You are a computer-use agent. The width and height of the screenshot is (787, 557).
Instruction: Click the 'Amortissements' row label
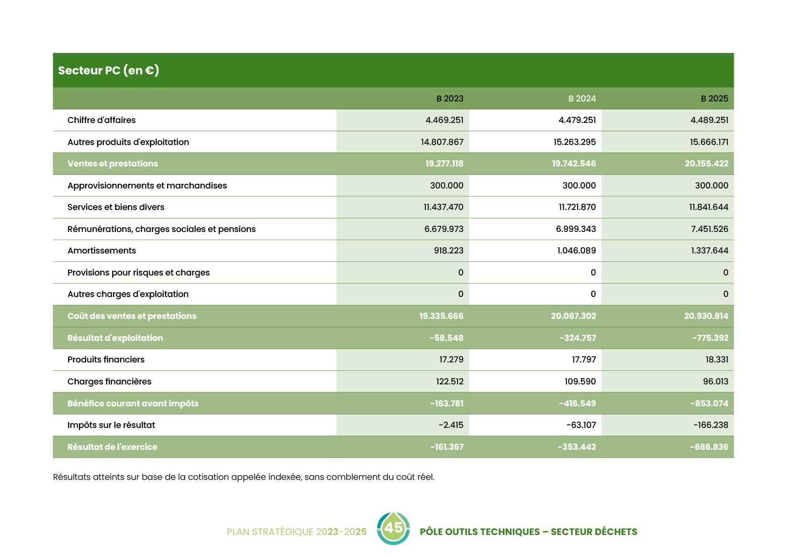(101, 251)
